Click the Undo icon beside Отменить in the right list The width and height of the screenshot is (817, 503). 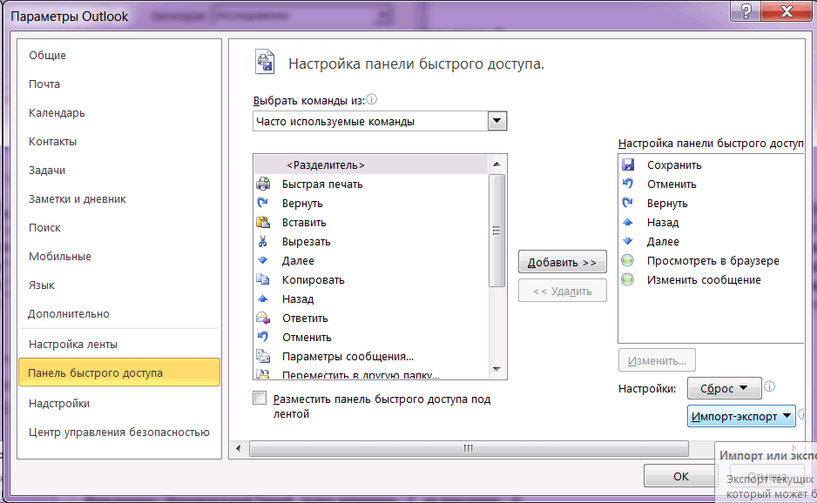click(628, 184)
